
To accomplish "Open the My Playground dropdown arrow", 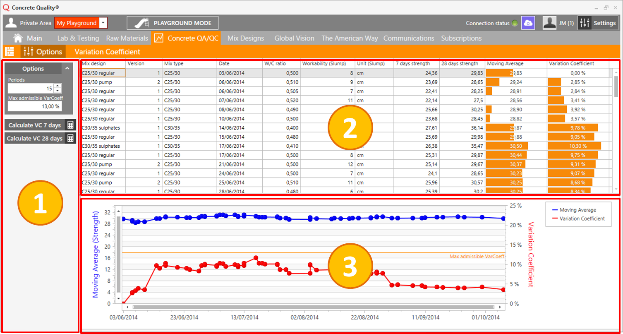I will pyautogui.click(x=103, y=23).
